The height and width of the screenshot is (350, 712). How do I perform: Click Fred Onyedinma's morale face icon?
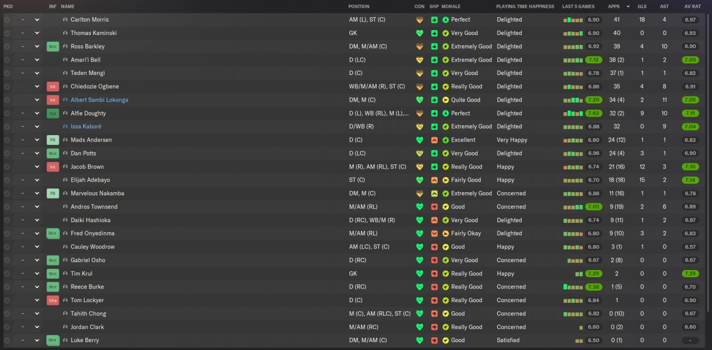[446, 233]
